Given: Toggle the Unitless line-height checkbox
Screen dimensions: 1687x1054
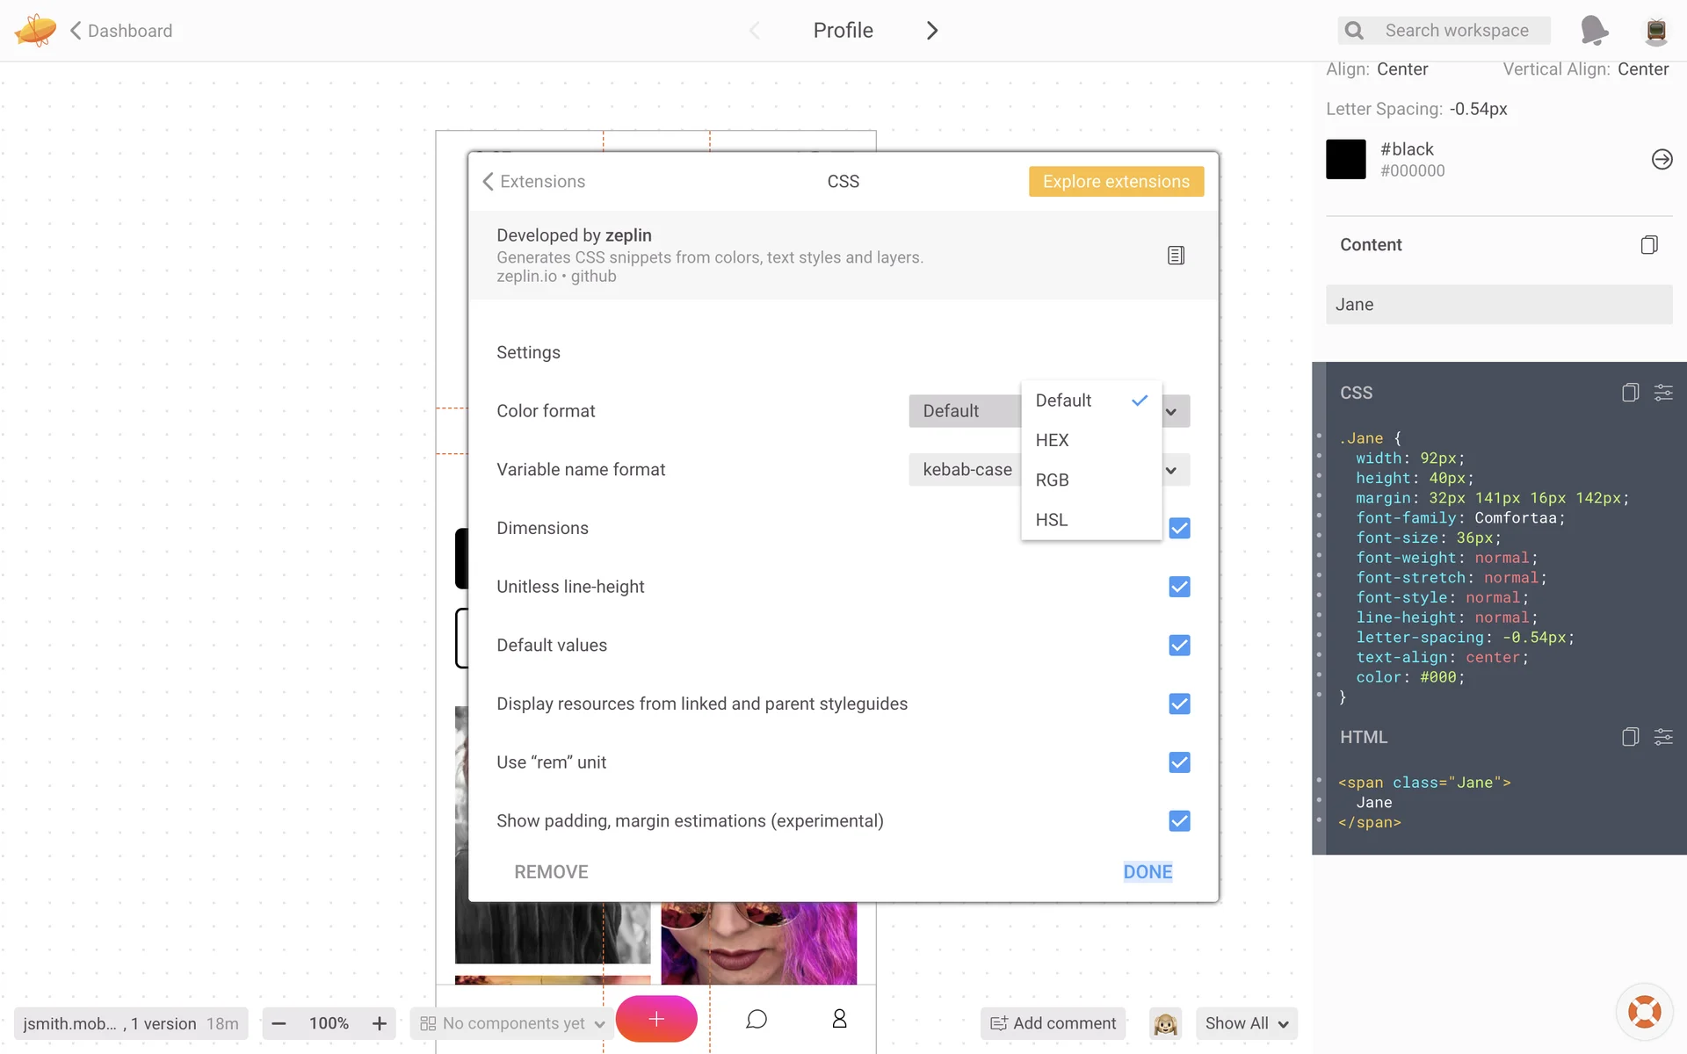Looking at the screenshot, I should [1179, 587].
